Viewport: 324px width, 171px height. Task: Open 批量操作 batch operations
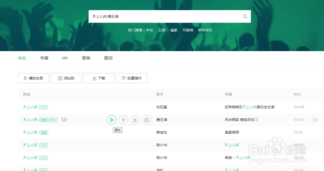(x=132, y=78)
